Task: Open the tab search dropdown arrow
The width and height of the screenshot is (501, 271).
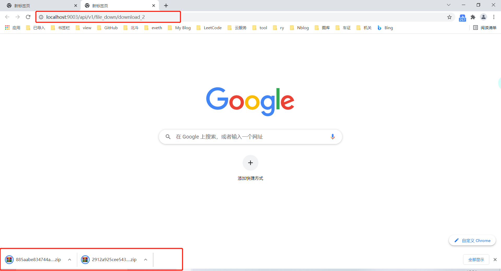Action: tap(449, 5)
